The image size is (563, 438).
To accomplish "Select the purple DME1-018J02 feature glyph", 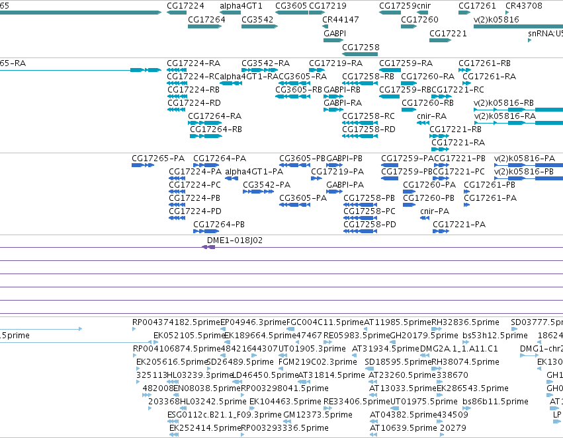I will (208, 247).
